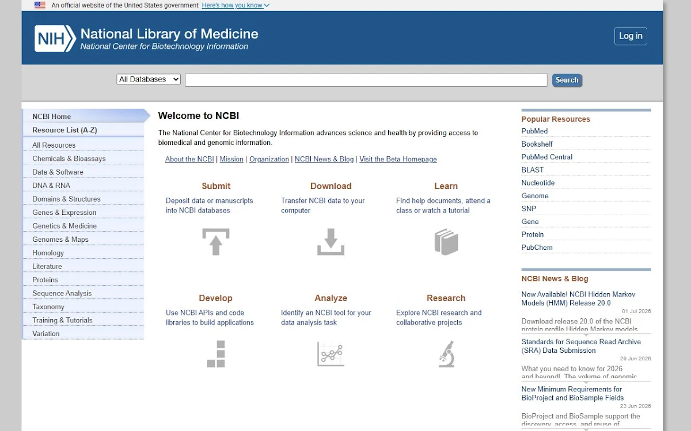Open NCBI News & Blog inline link
Screen dimensions: 691x431
[x=324, y=159]
